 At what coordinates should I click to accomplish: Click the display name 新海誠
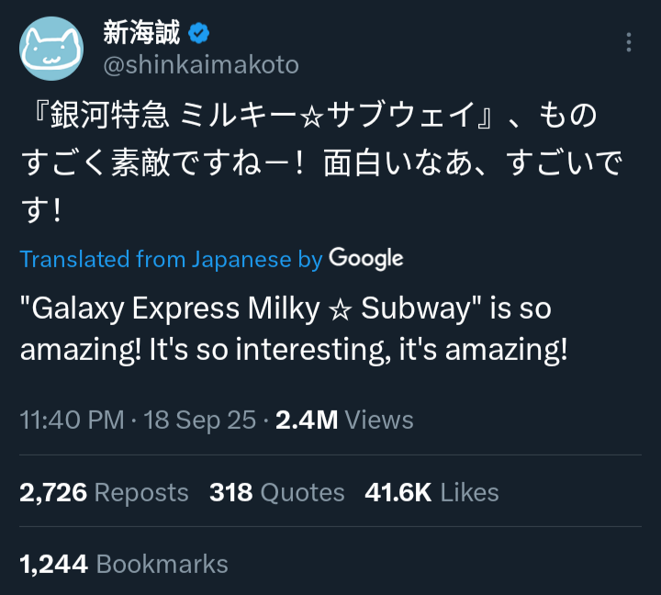point(141,34)
